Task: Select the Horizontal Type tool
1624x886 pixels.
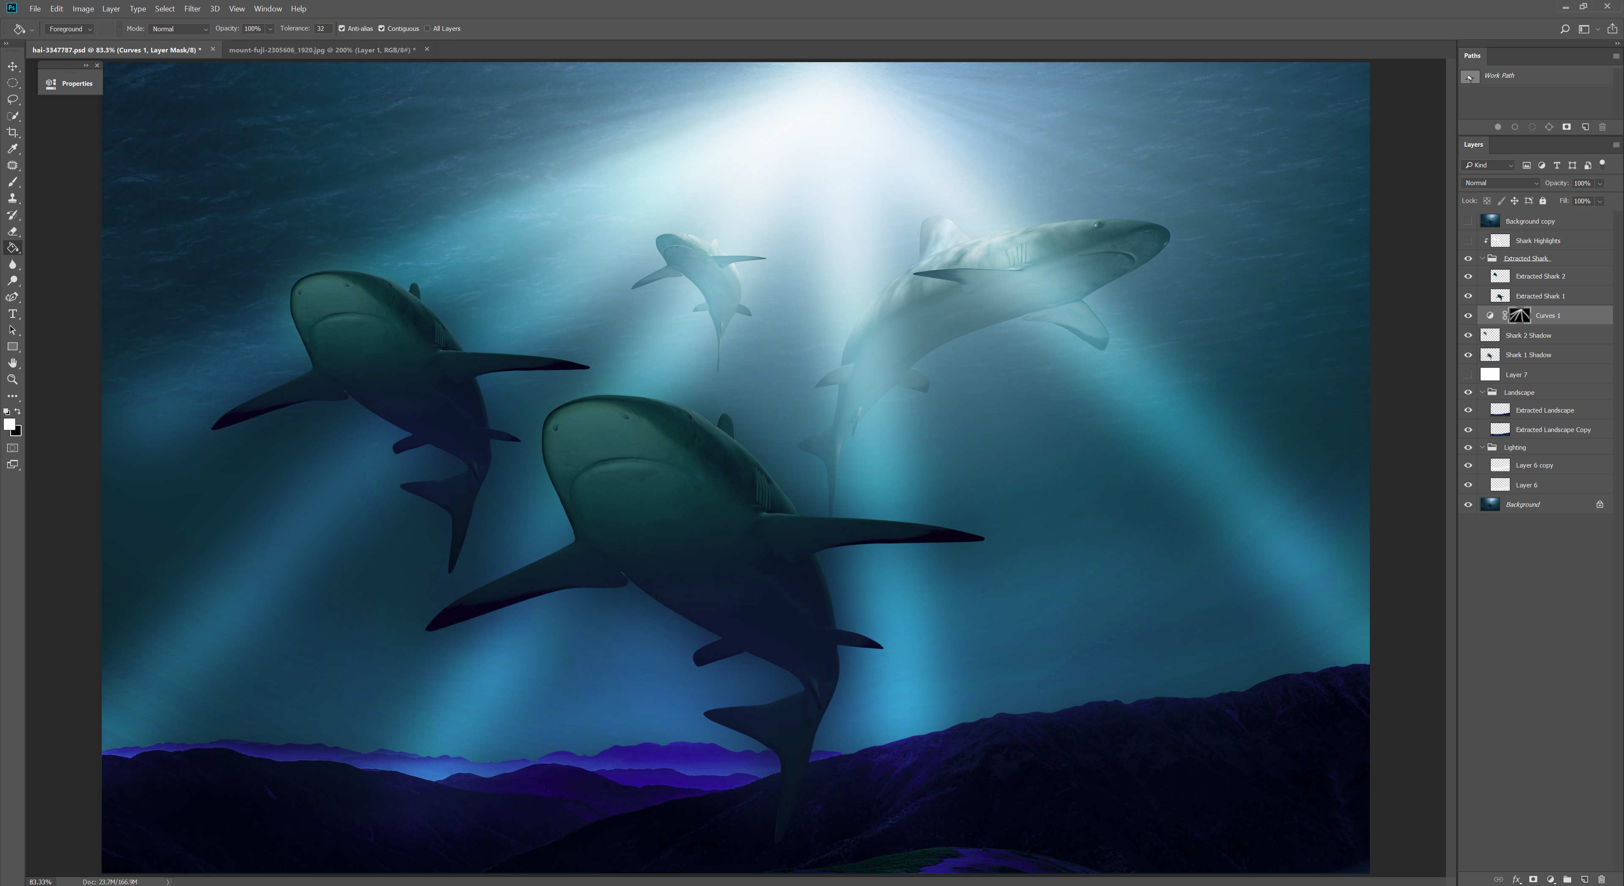Action: point(13,313)
